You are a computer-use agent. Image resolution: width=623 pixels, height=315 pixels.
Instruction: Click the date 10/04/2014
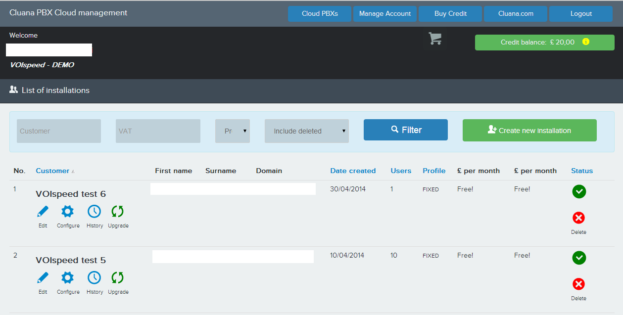click(x=347, y=255)
